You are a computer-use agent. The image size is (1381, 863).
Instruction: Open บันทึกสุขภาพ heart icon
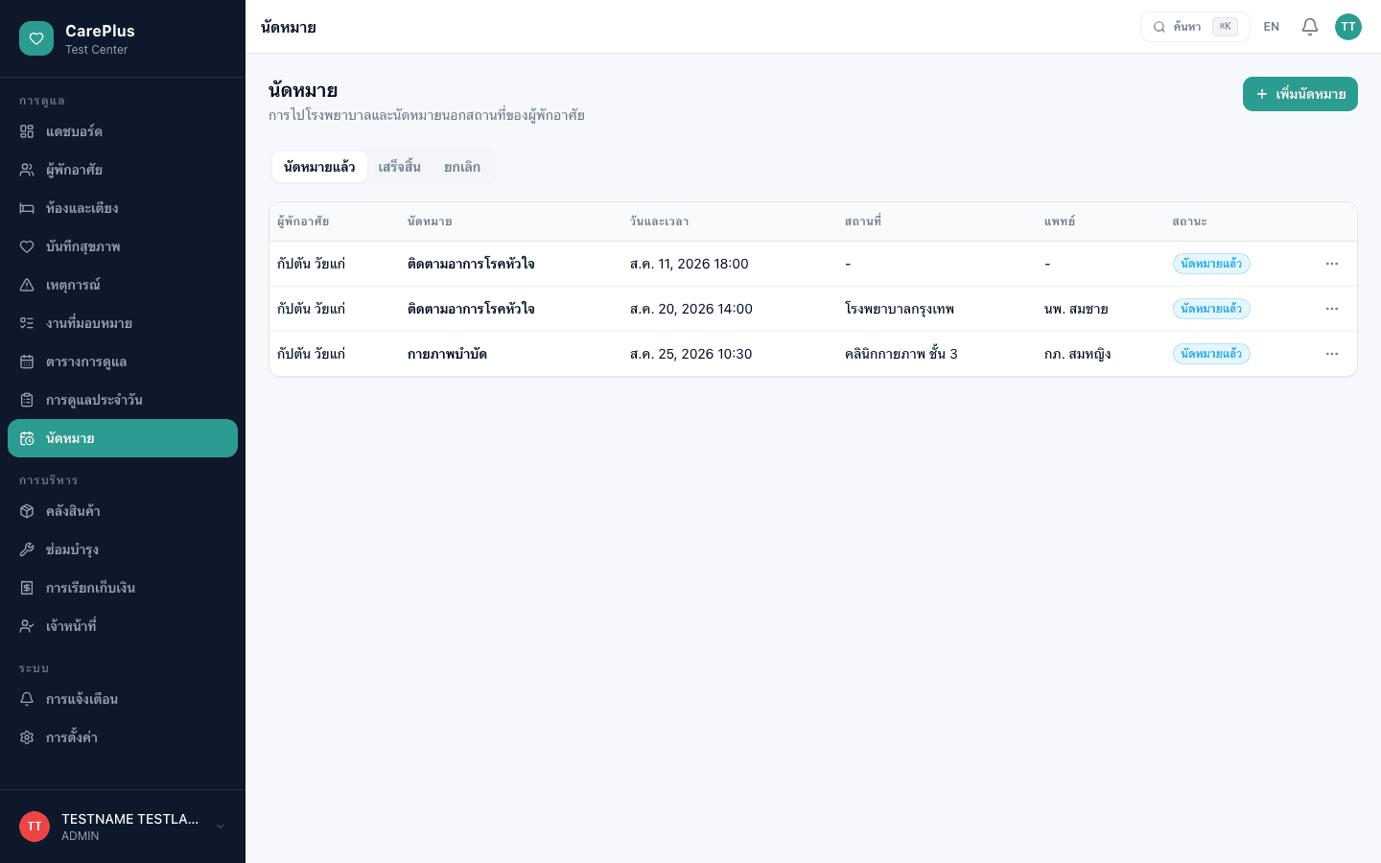27,246
